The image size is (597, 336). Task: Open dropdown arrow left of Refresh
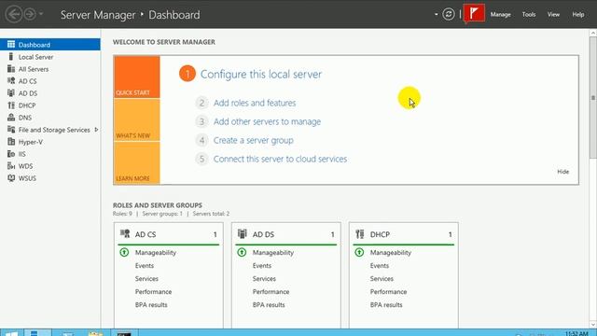pyautogui.click(x=436, y=15)
